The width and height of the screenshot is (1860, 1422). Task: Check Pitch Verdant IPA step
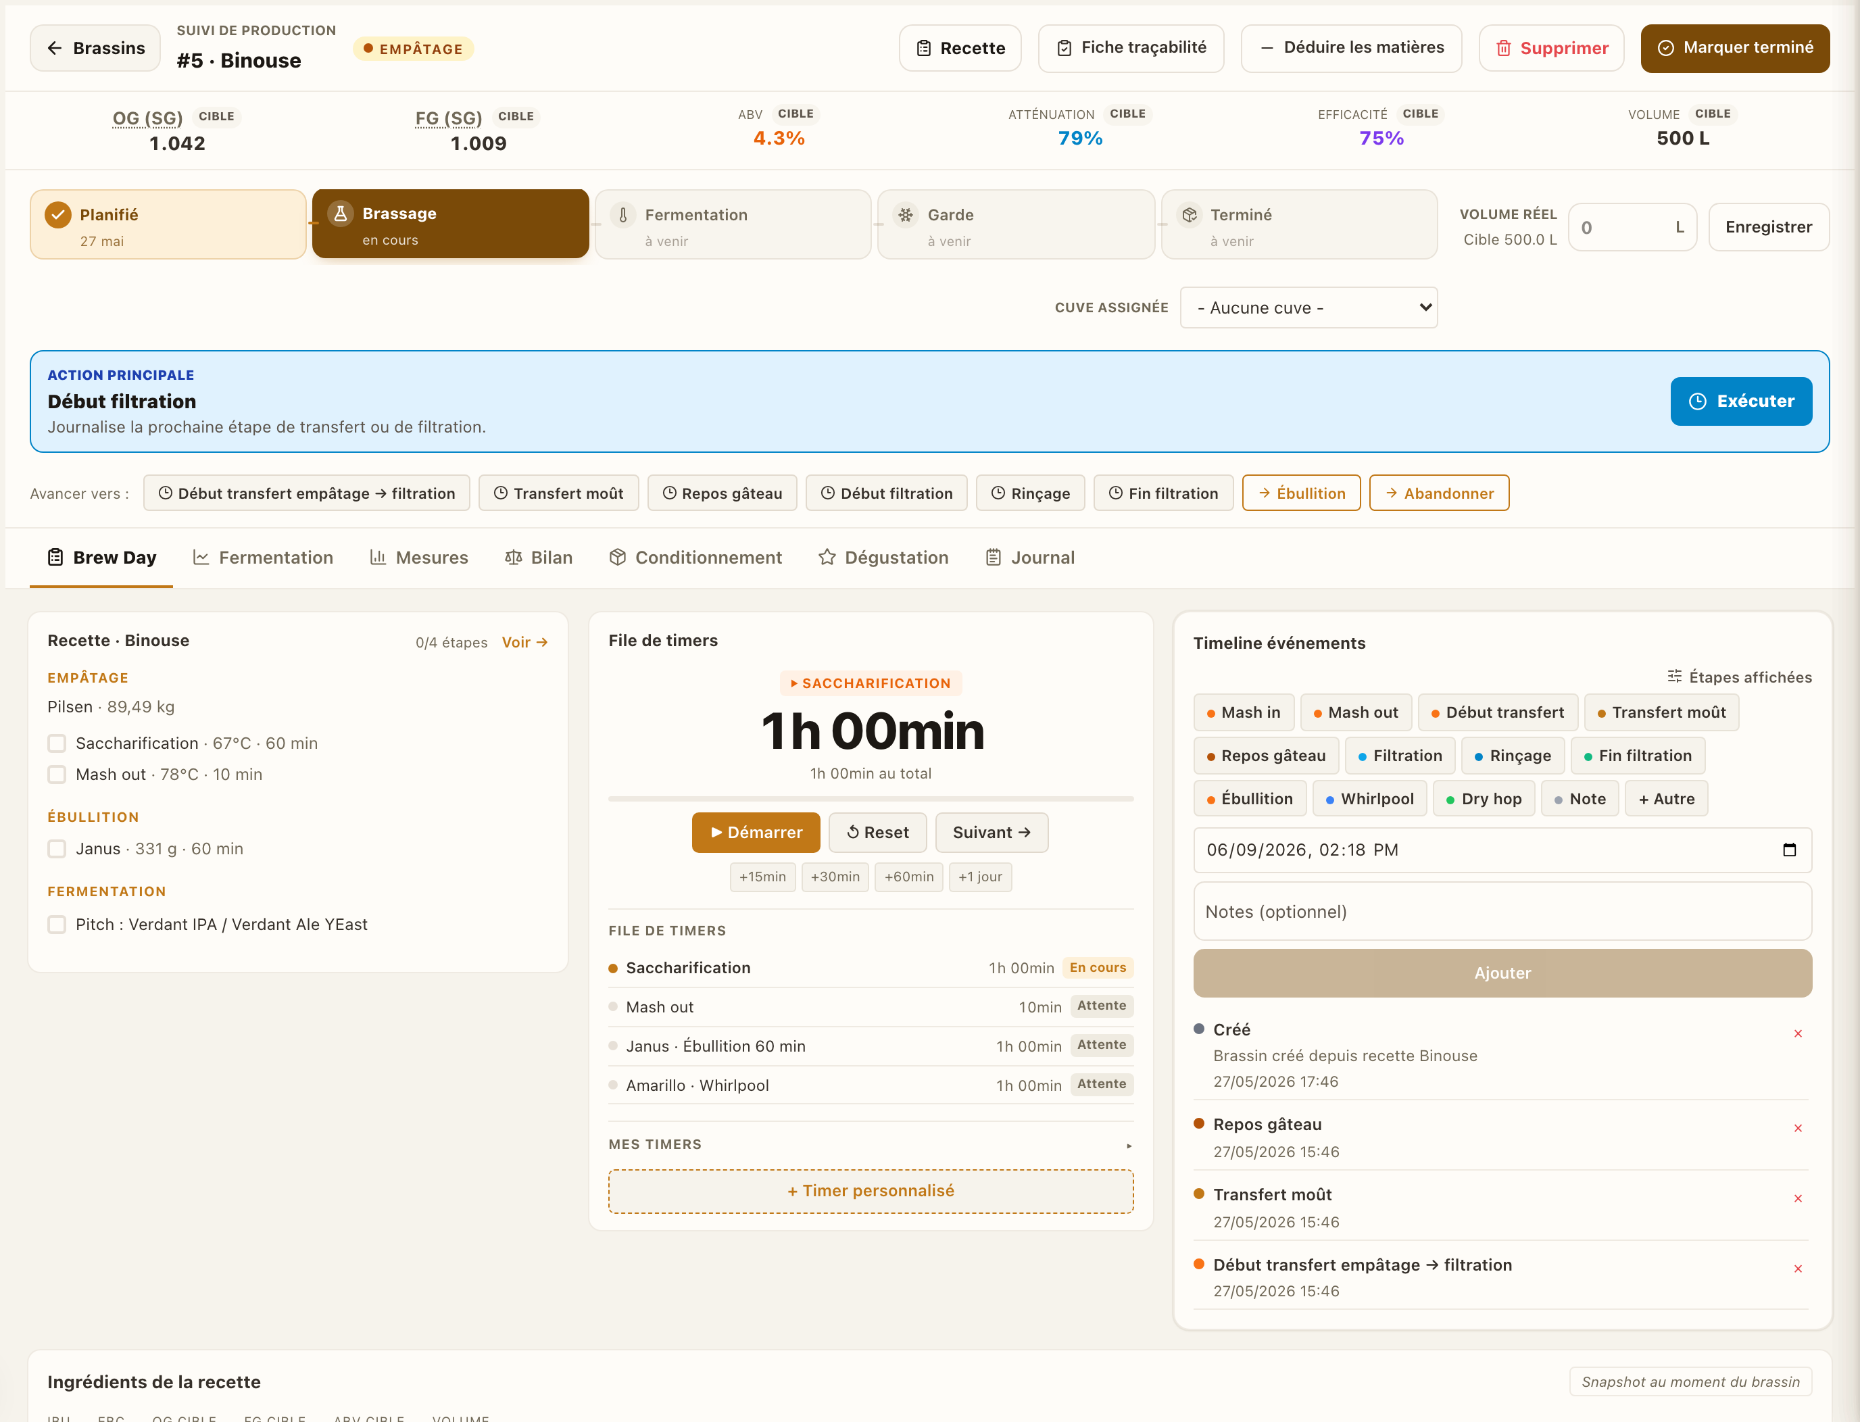[x=57, y=925]
